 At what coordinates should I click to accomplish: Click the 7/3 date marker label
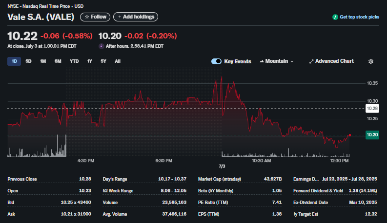click(222, 167)
